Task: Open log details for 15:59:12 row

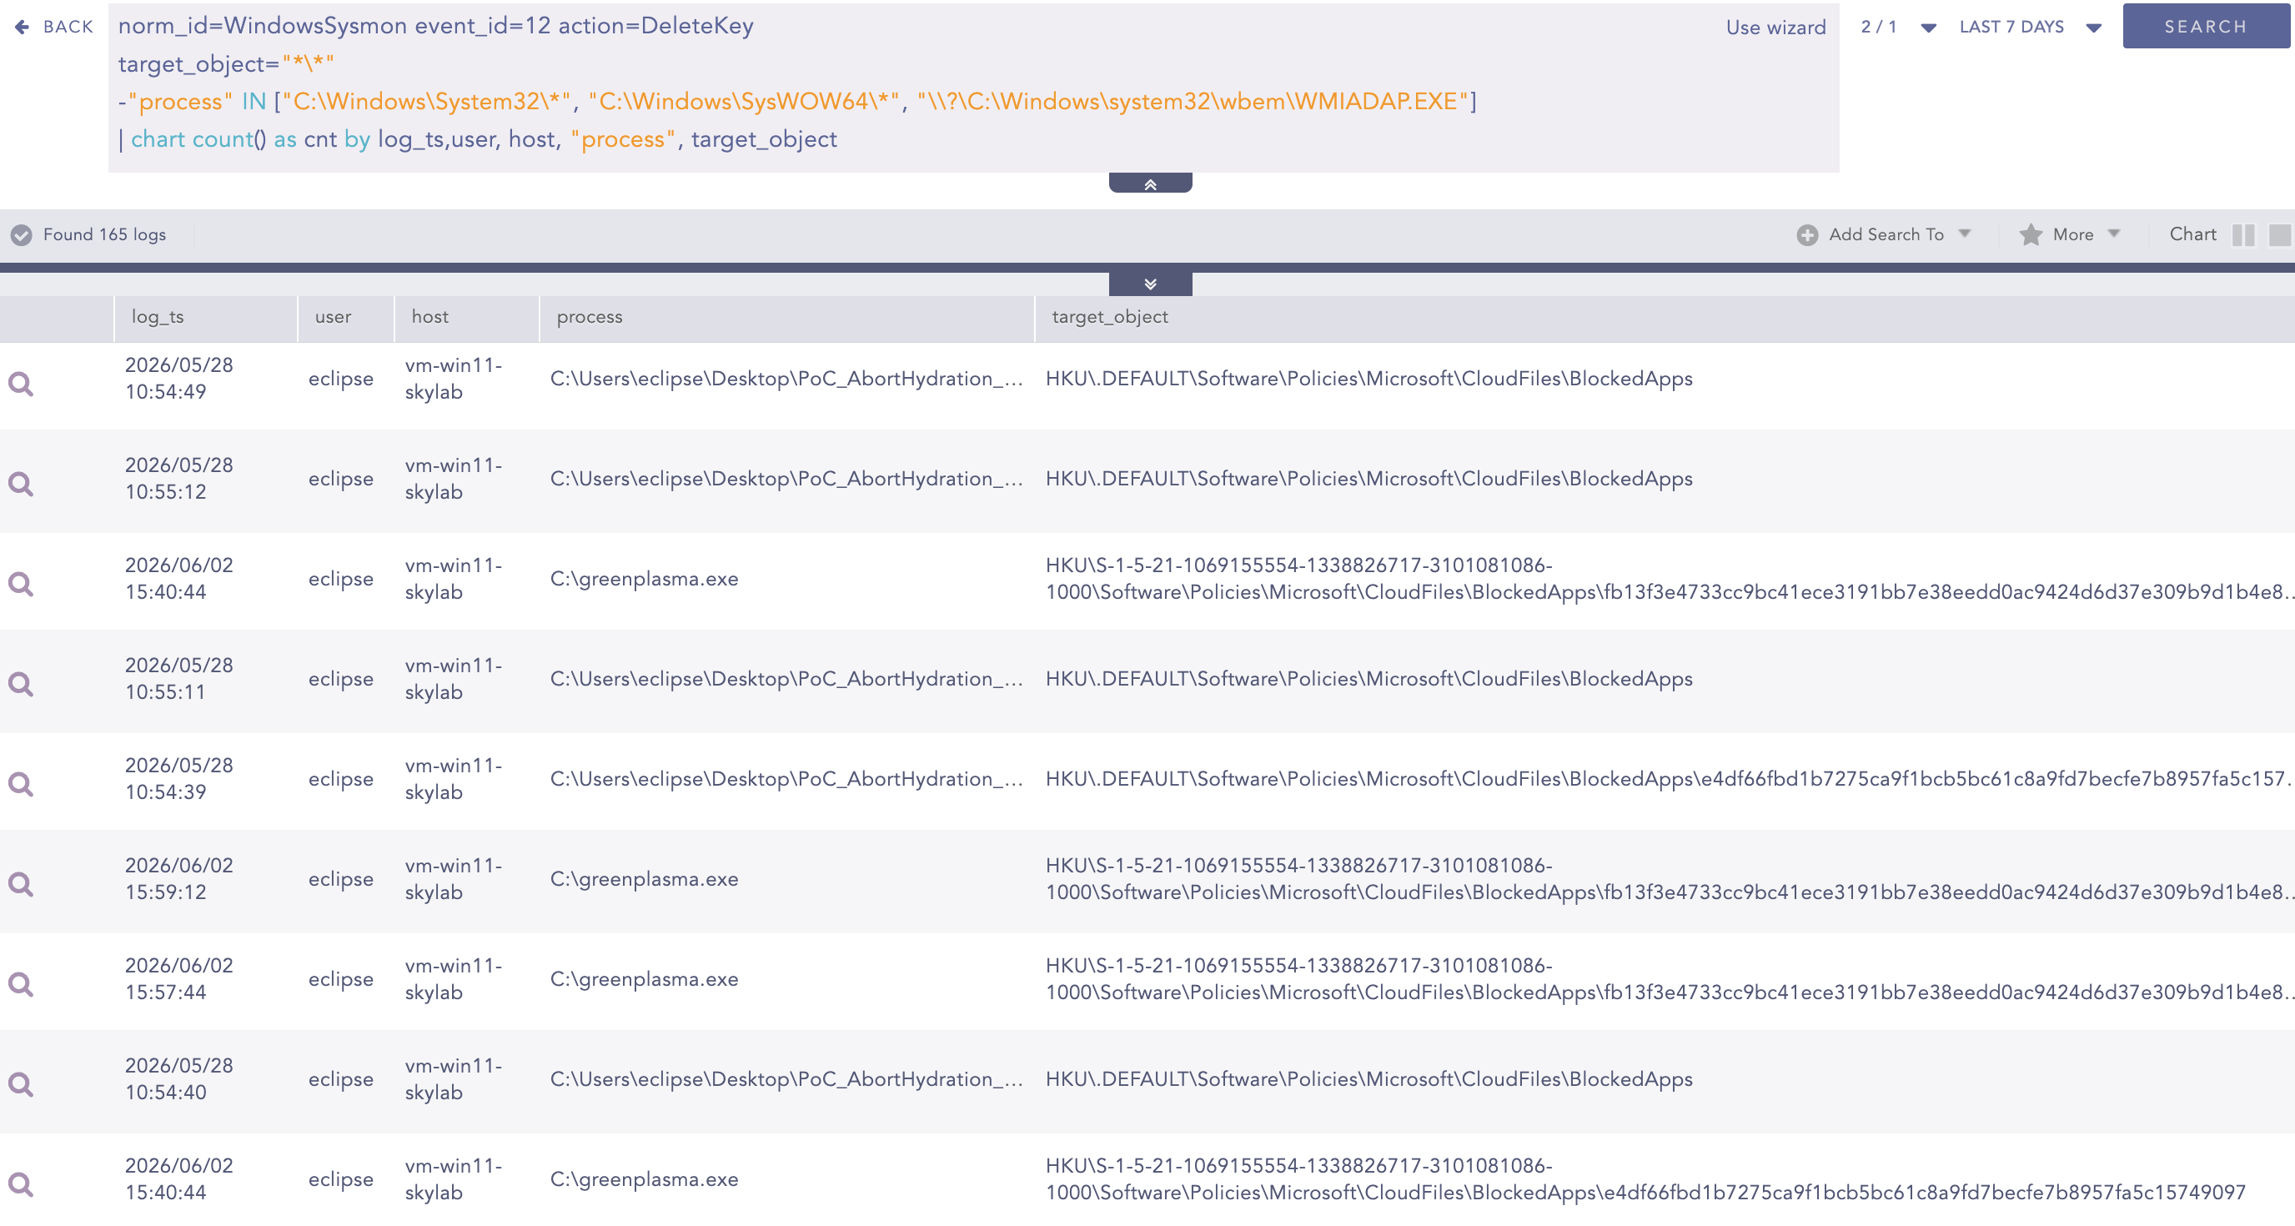Action: (x=21, y=884)
